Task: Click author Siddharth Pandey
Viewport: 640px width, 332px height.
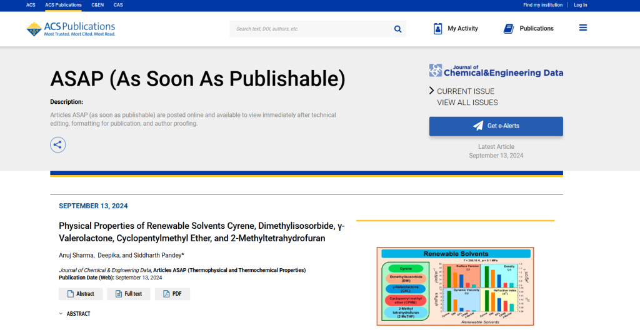Action: pyautogui.click(x=157, y=255)
